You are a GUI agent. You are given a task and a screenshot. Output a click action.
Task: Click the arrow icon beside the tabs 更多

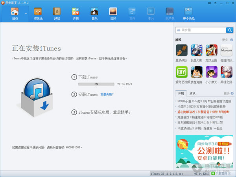tap(232, 93)
